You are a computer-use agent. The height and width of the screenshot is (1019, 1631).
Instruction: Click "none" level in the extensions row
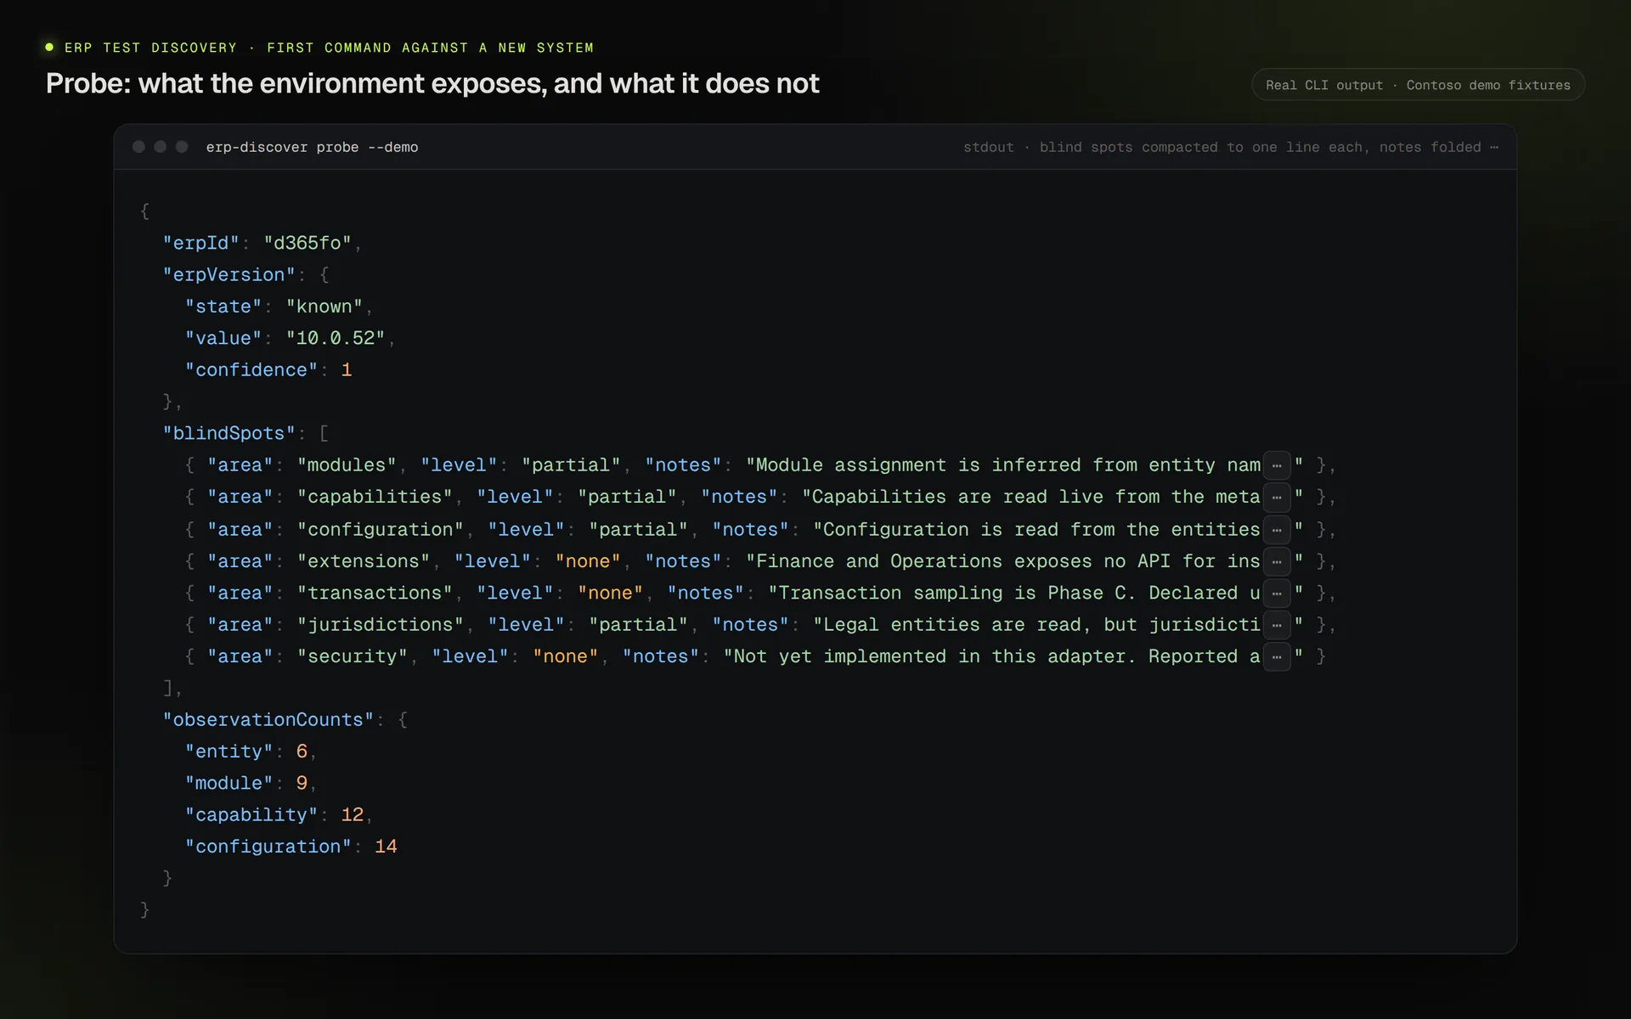pyautogui.click(x=588, y=561)
